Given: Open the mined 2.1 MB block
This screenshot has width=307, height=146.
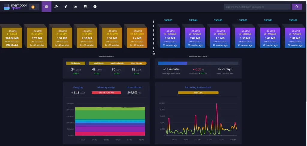Looking at the screenshot, I should [220, 38].
